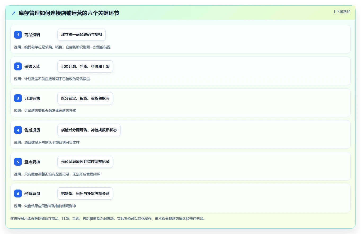Click the 建立统一商品编码与规格 chip
Image resolution: width=361 pixels, height=234 pixels.
click(x=82, y=35)
